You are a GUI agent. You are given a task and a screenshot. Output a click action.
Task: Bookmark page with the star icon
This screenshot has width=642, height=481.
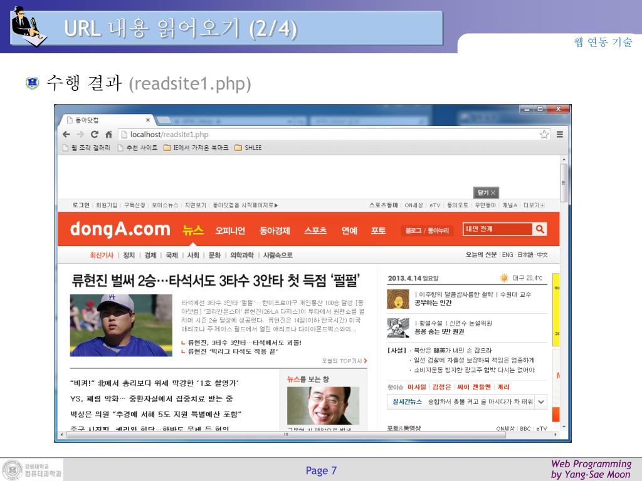[544, 134]
